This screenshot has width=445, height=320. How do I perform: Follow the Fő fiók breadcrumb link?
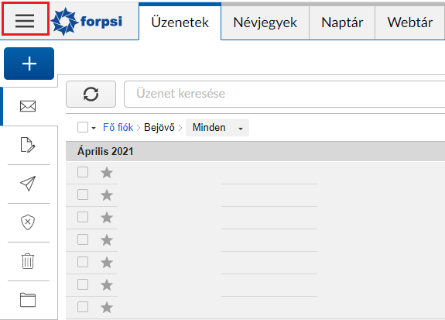(x=118, y=127)
